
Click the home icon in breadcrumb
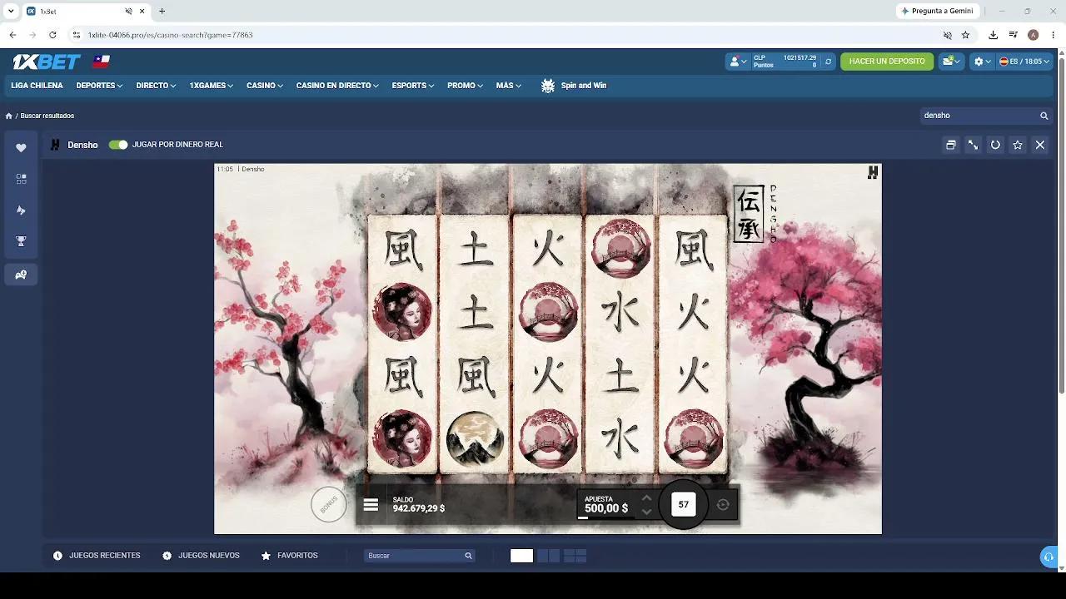coord(9,116)
